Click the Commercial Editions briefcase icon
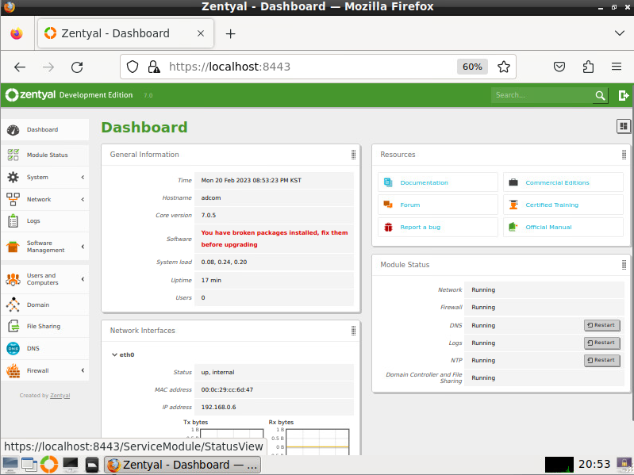634x475 pixels. 513,182
